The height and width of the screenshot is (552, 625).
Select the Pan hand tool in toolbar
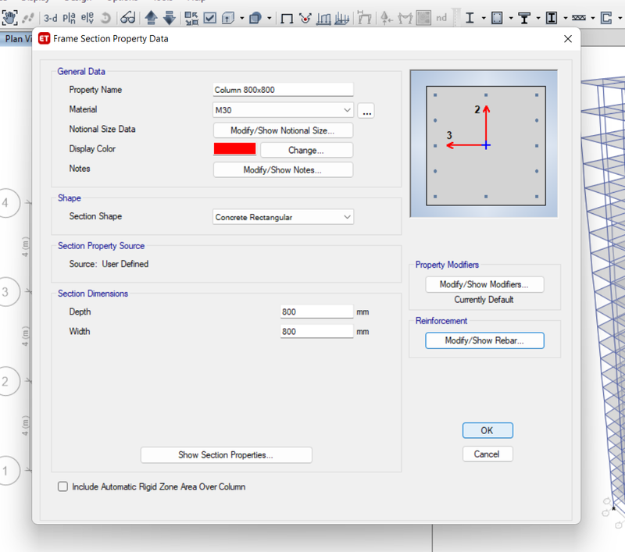(x=9, y=18)
